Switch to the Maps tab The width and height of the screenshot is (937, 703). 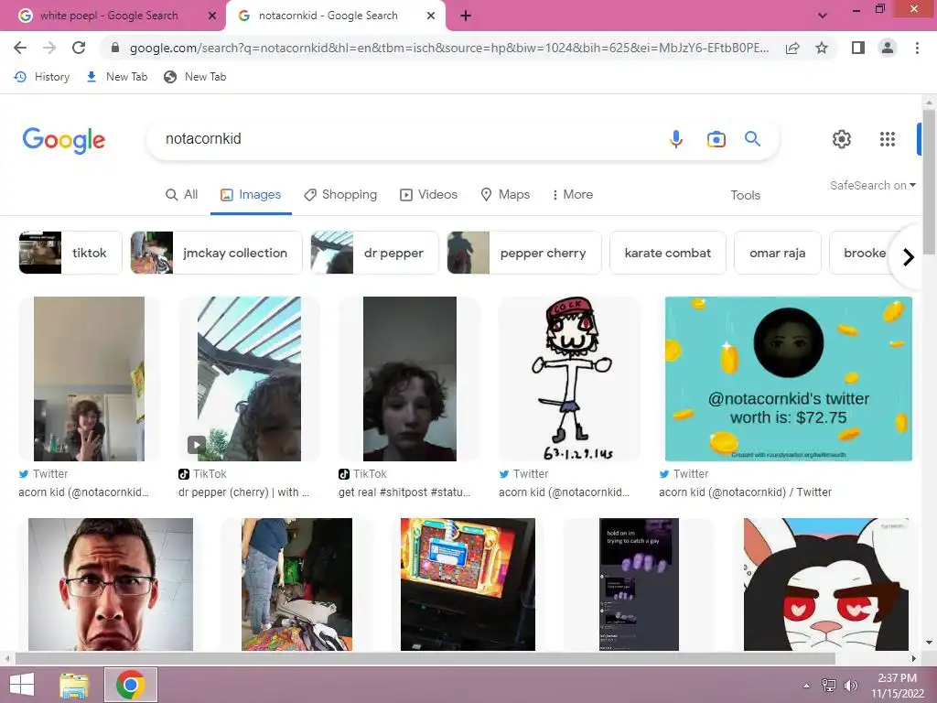[x=505, y=195]
